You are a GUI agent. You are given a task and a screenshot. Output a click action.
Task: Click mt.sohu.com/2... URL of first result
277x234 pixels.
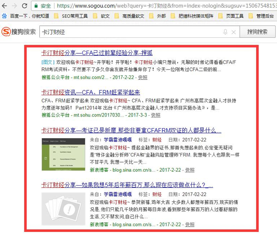tap(91, 77)
